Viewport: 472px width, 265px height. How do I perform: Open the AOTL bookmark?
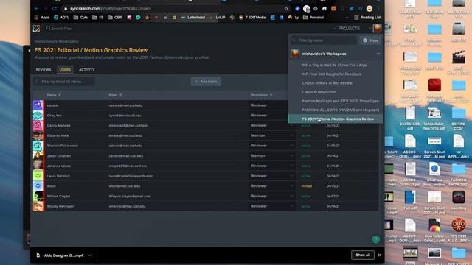61,18
